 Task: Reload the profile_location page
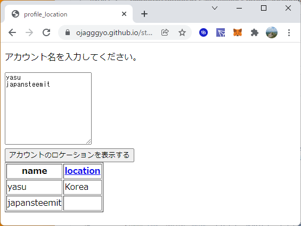click(46, 32)
